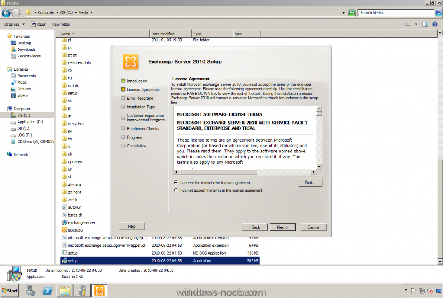Click the Search Media input field

coord(396,13)
